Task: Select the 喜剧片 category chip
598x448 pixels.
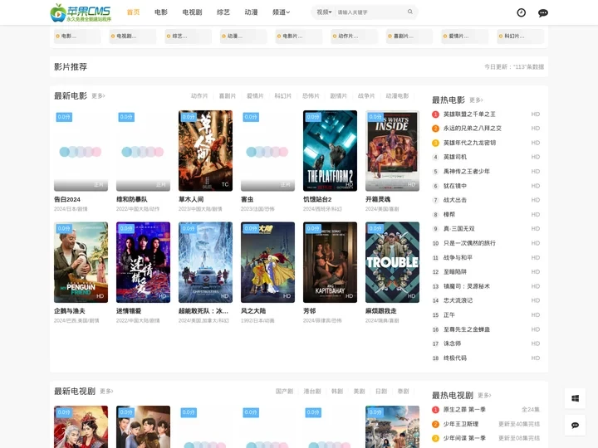Action: click(409, 37)
